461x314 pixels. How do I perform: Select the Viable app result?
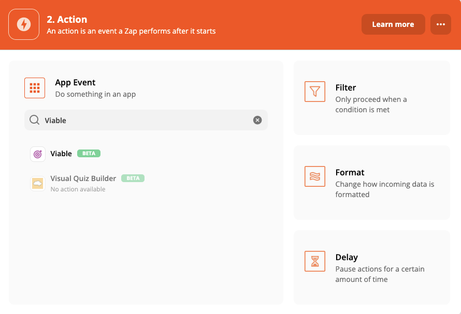(61, 154)
